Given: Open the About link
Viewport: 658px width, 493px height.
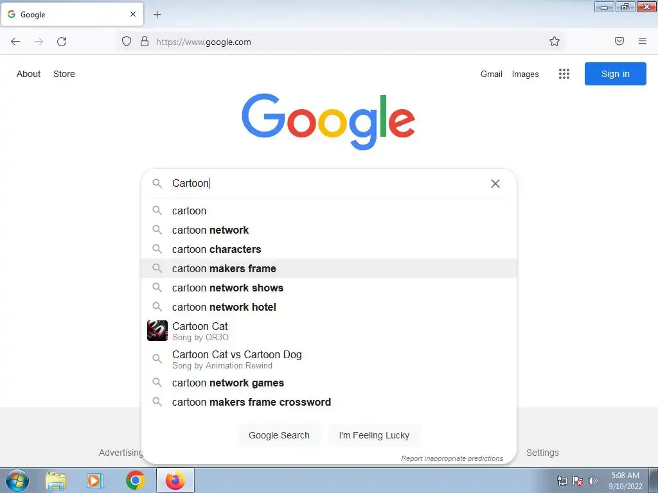Looking at the screenshot, I should [x=28, y=74].
